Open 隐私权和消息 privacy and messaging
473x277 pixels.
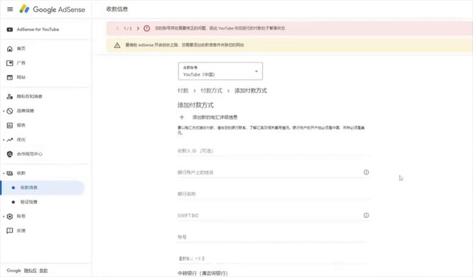[x=29, y=97]
